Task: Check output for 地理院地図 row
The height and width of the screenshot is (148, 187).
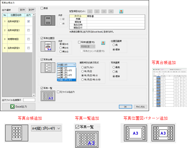Action: pos(28,39)
